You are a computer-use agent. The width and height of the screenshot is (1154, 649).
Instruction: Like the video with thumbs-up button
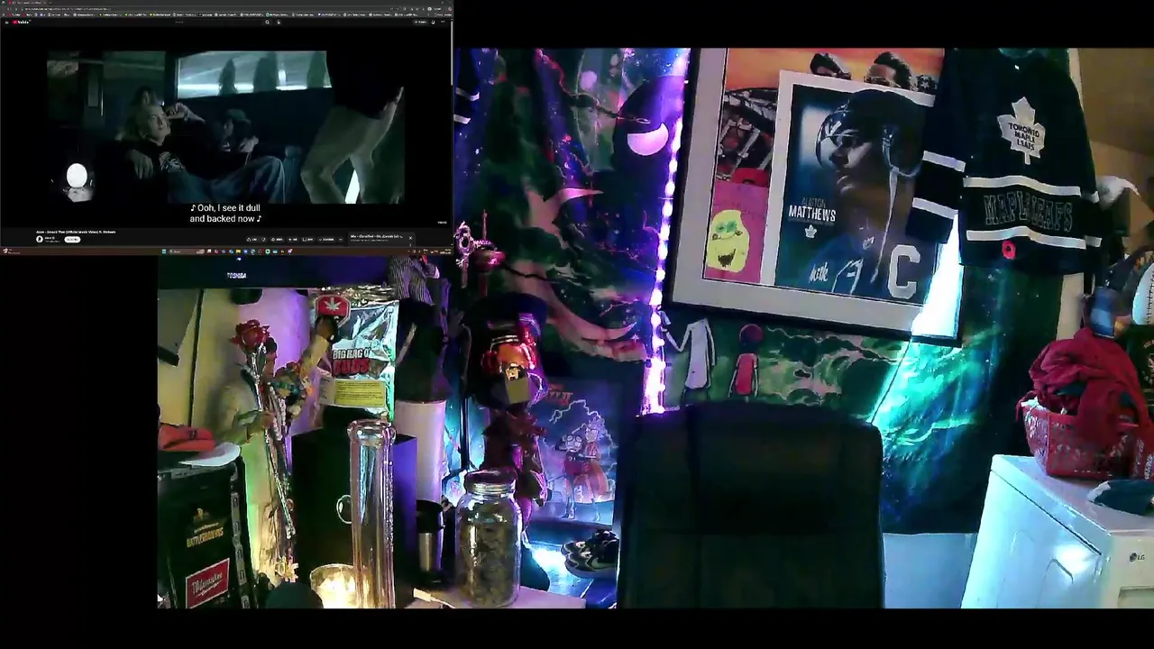pos(252,240)
